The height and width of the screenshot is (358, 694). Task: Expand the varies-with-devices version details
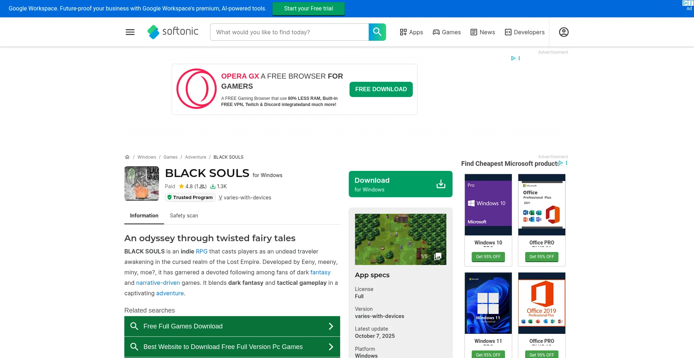pyautogui.click(x=245, y=197)
